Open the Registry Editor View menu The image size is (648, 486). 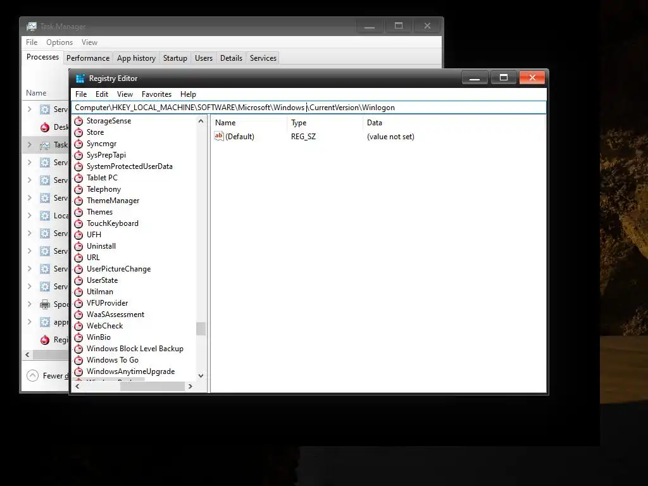pos(125,94)
